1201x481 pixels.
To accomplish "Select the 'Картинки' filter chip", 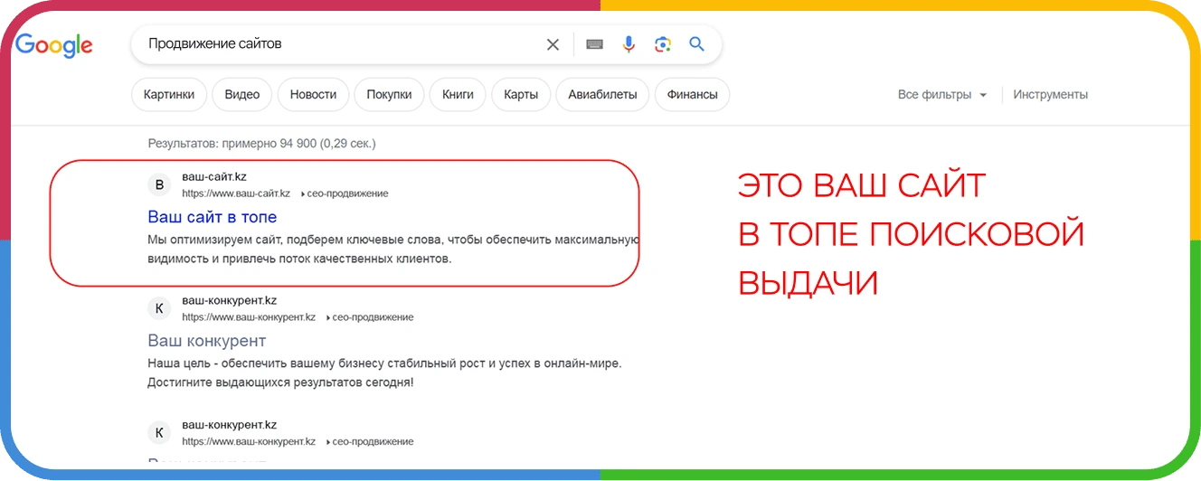I will (169, 94).
